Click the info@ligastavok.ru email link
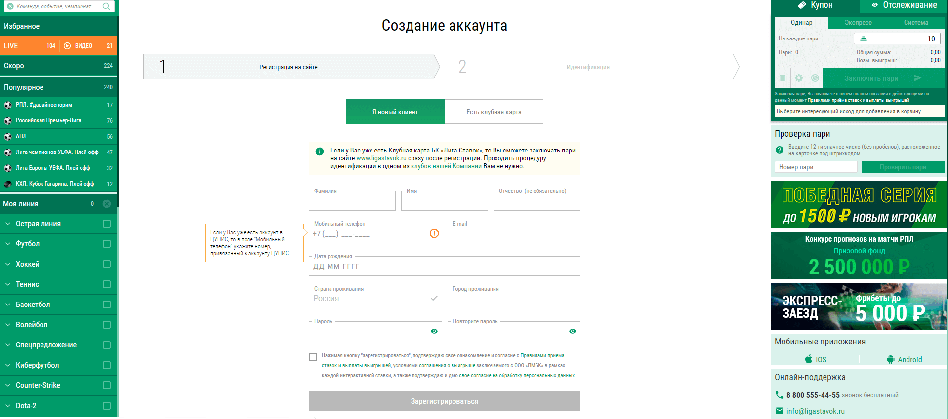The image size is (948, 419). coord(816,411)
